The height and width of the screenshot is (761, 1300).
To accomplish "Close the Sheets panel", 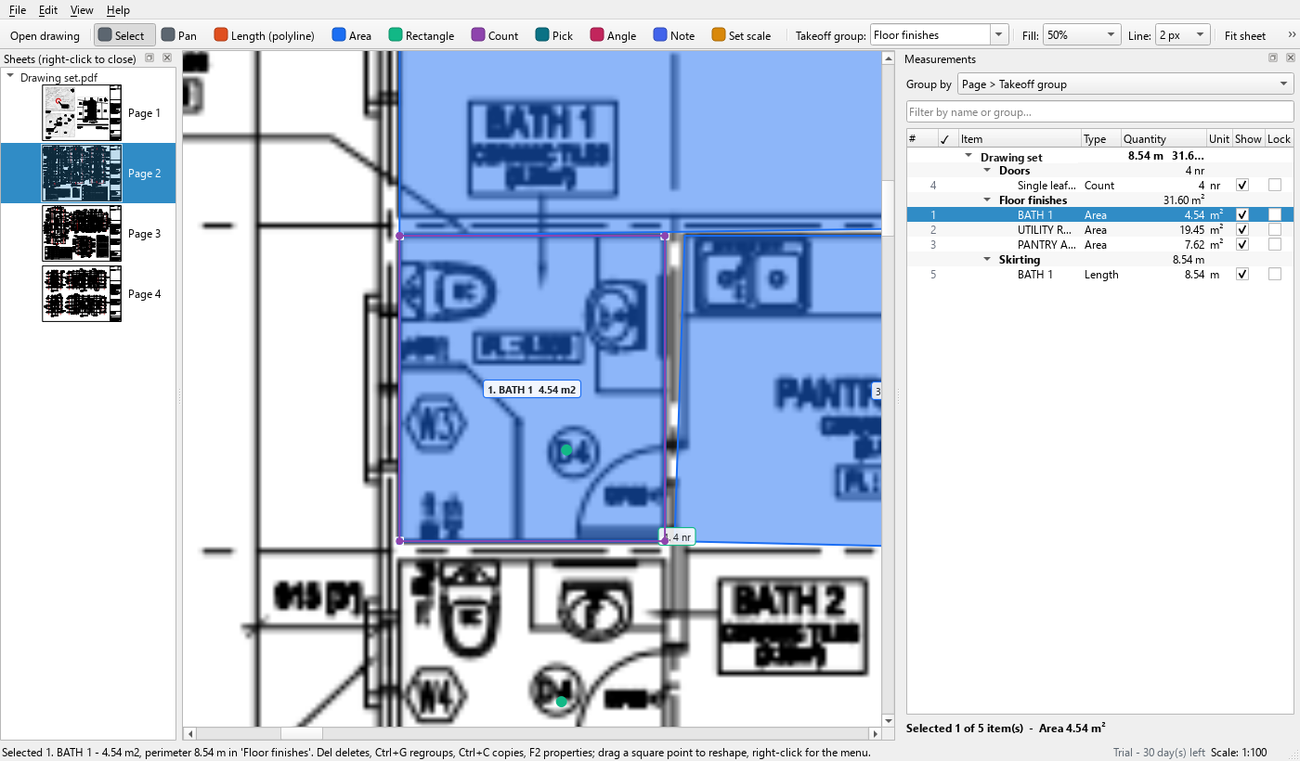I will (x=167, y=58).
